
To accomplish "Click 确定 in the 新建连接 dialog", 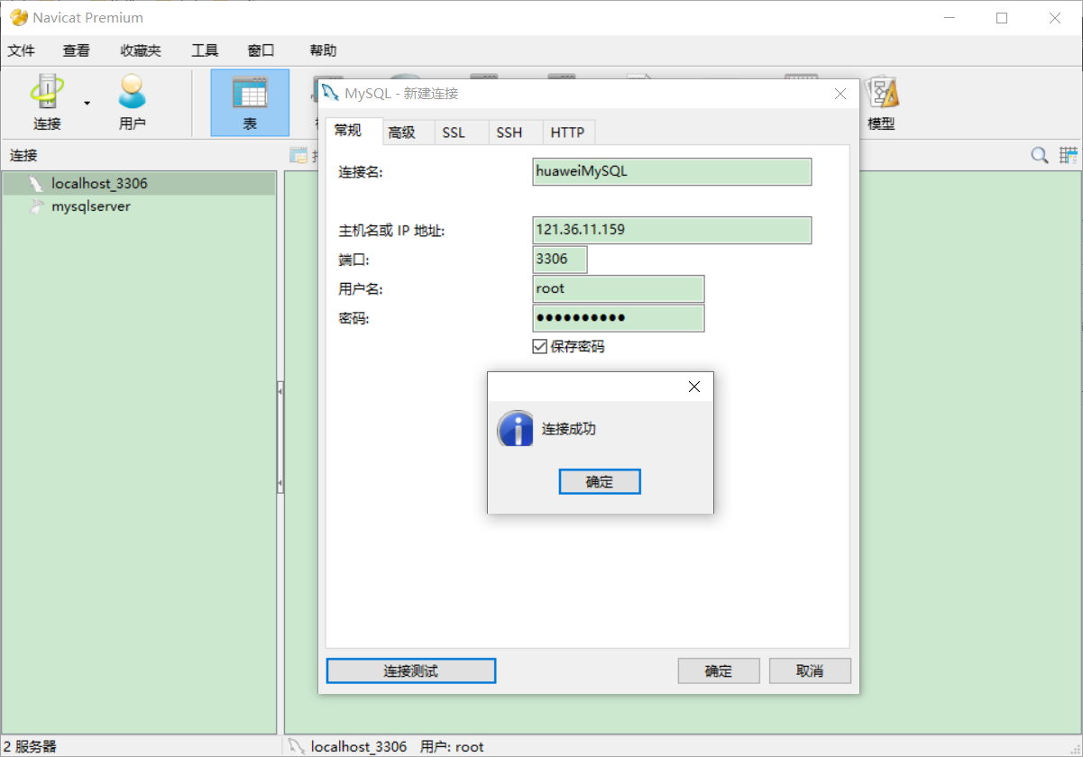I will pyautogui.click(x=719, y=670).
